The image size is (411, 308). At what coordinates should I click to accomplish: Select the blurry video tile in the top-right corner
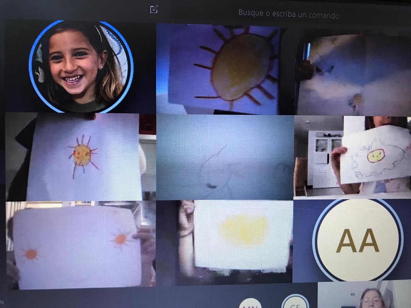point(353,73)
